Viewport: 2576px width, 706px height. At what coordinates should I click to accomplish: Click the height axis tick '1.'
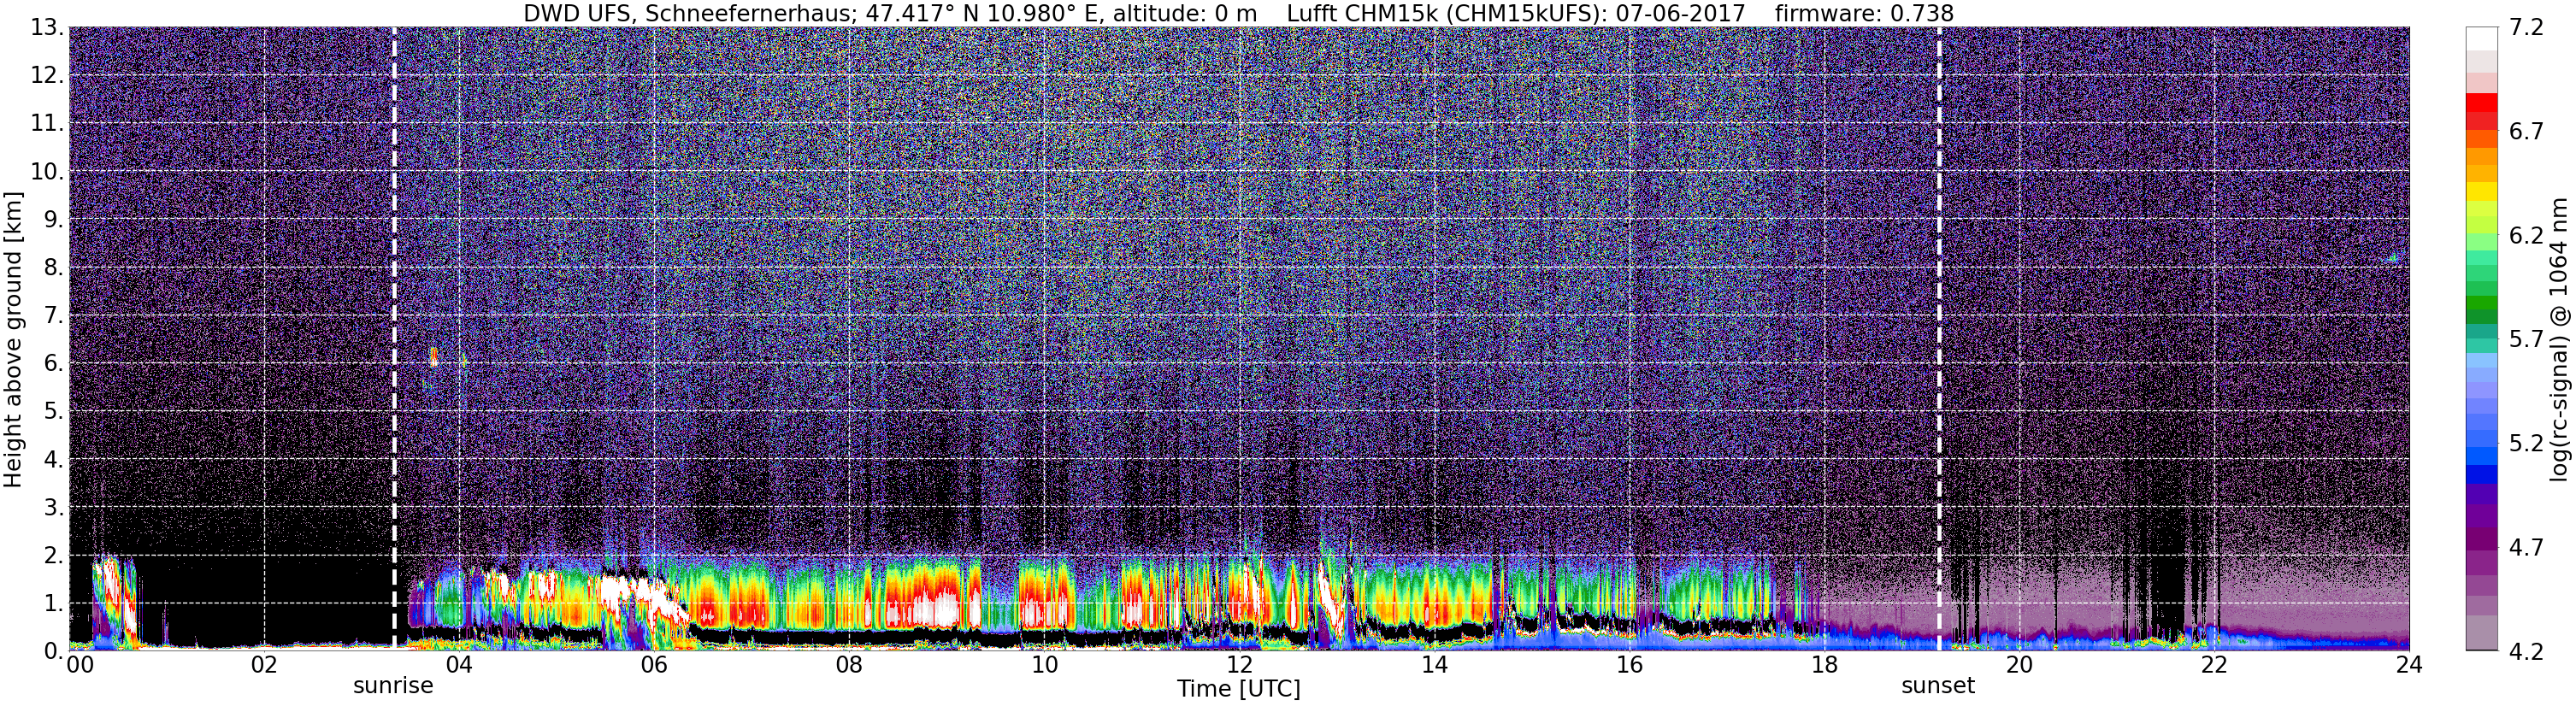coord(53,604)
